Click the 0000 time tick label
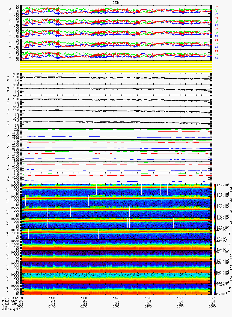The width and height of the screenshot is (232, 317). pyautogui.click(x=20, y=306)
